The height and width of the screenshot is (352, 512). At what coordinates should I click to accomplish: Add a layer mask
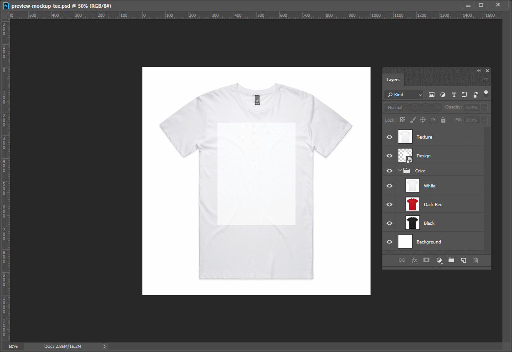point(426,260)
